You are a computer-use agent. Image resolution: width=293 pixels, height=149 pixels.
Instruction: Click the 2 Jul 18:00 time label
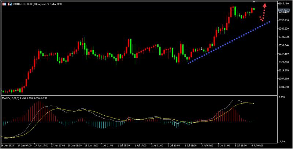191,145
